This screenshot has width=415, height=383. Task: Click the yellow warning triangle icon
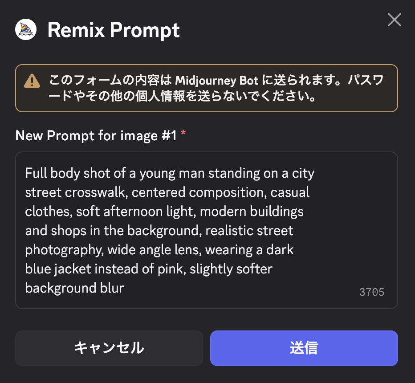coord(32,81)
